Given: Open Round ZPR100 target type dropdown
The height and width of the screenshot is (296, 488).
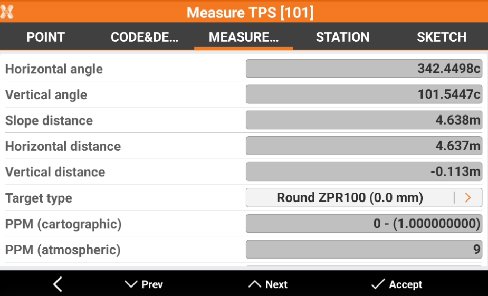Looking at the screenshot, I should pyautogui.click(x=350, y=198).
